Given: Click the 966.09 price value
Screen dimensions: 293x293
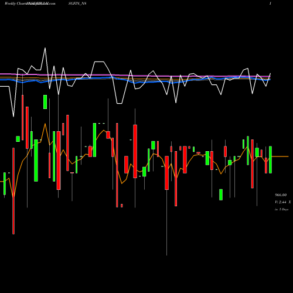Looking at the screenshot, I should click(281, 195).
